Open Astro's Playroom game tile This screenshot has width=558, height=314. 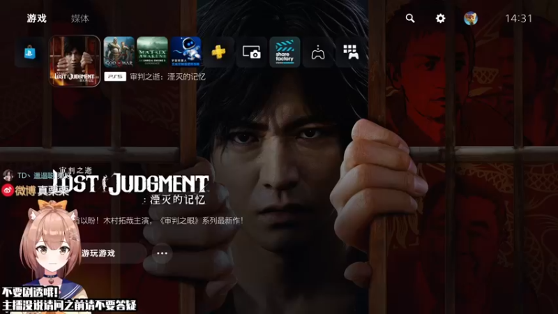click(x=186, y=52)
